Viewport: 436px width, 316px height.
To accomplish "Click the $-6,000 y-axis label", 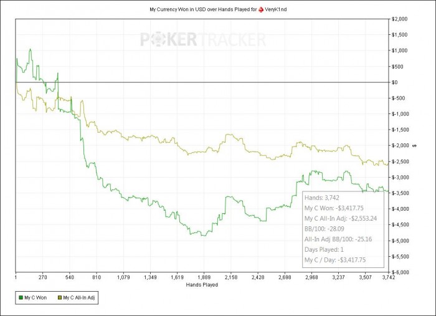I will point(400,272).
